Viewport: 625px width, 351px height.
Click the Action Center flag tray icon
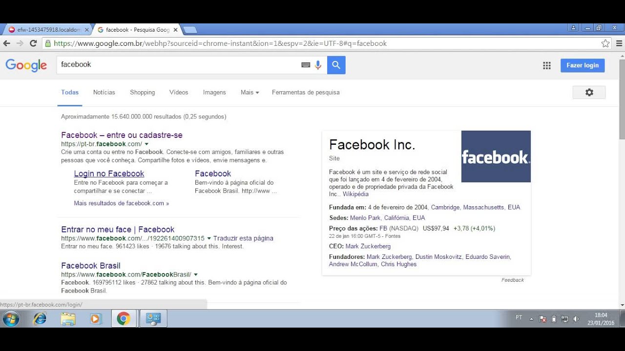pos(542,319)
